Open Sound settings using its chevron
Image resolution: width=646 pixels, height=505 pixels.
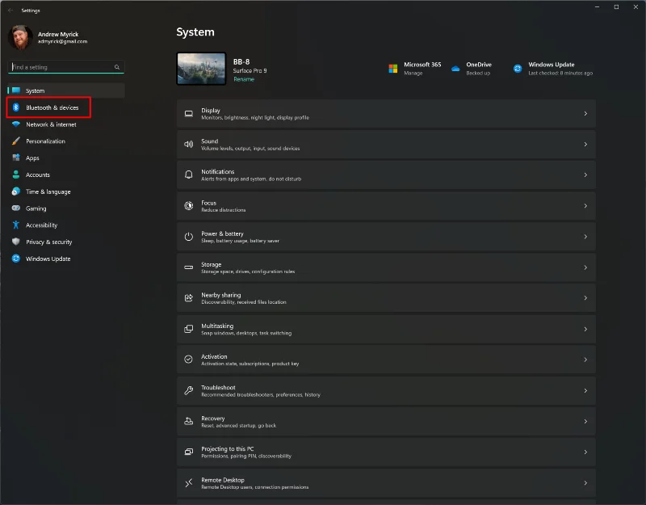click(x=585, y=145)
